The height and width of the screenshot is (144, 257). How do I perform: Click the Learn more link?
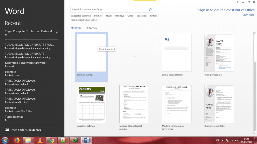pos(248,15)
